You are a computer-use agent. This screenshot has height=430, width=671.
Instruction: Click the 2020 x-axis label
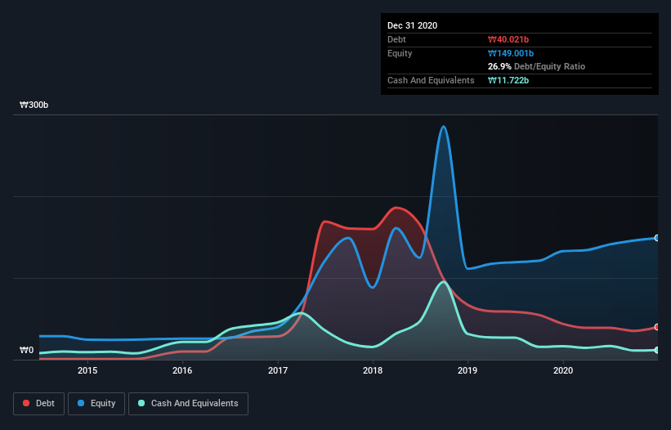(x=563, y=370)
